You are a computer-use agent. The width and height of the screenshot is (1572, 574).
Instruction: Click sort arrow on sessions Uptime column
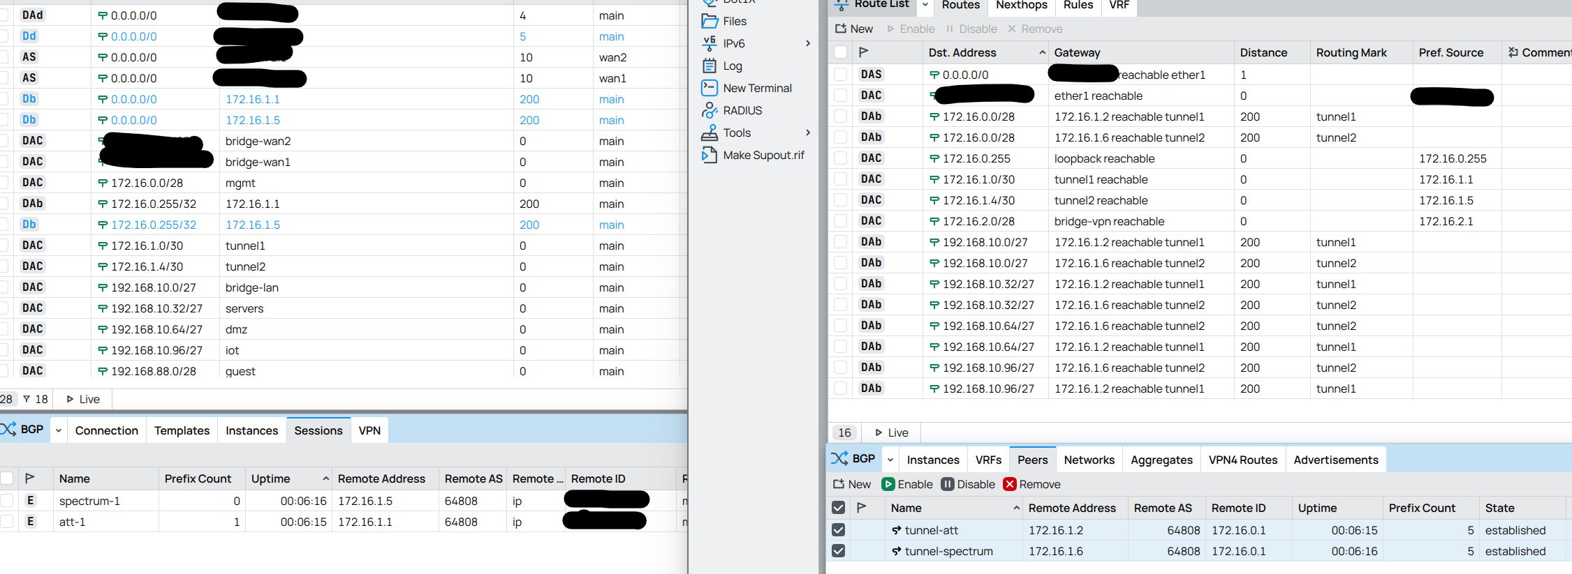click(x=325, y=478)
